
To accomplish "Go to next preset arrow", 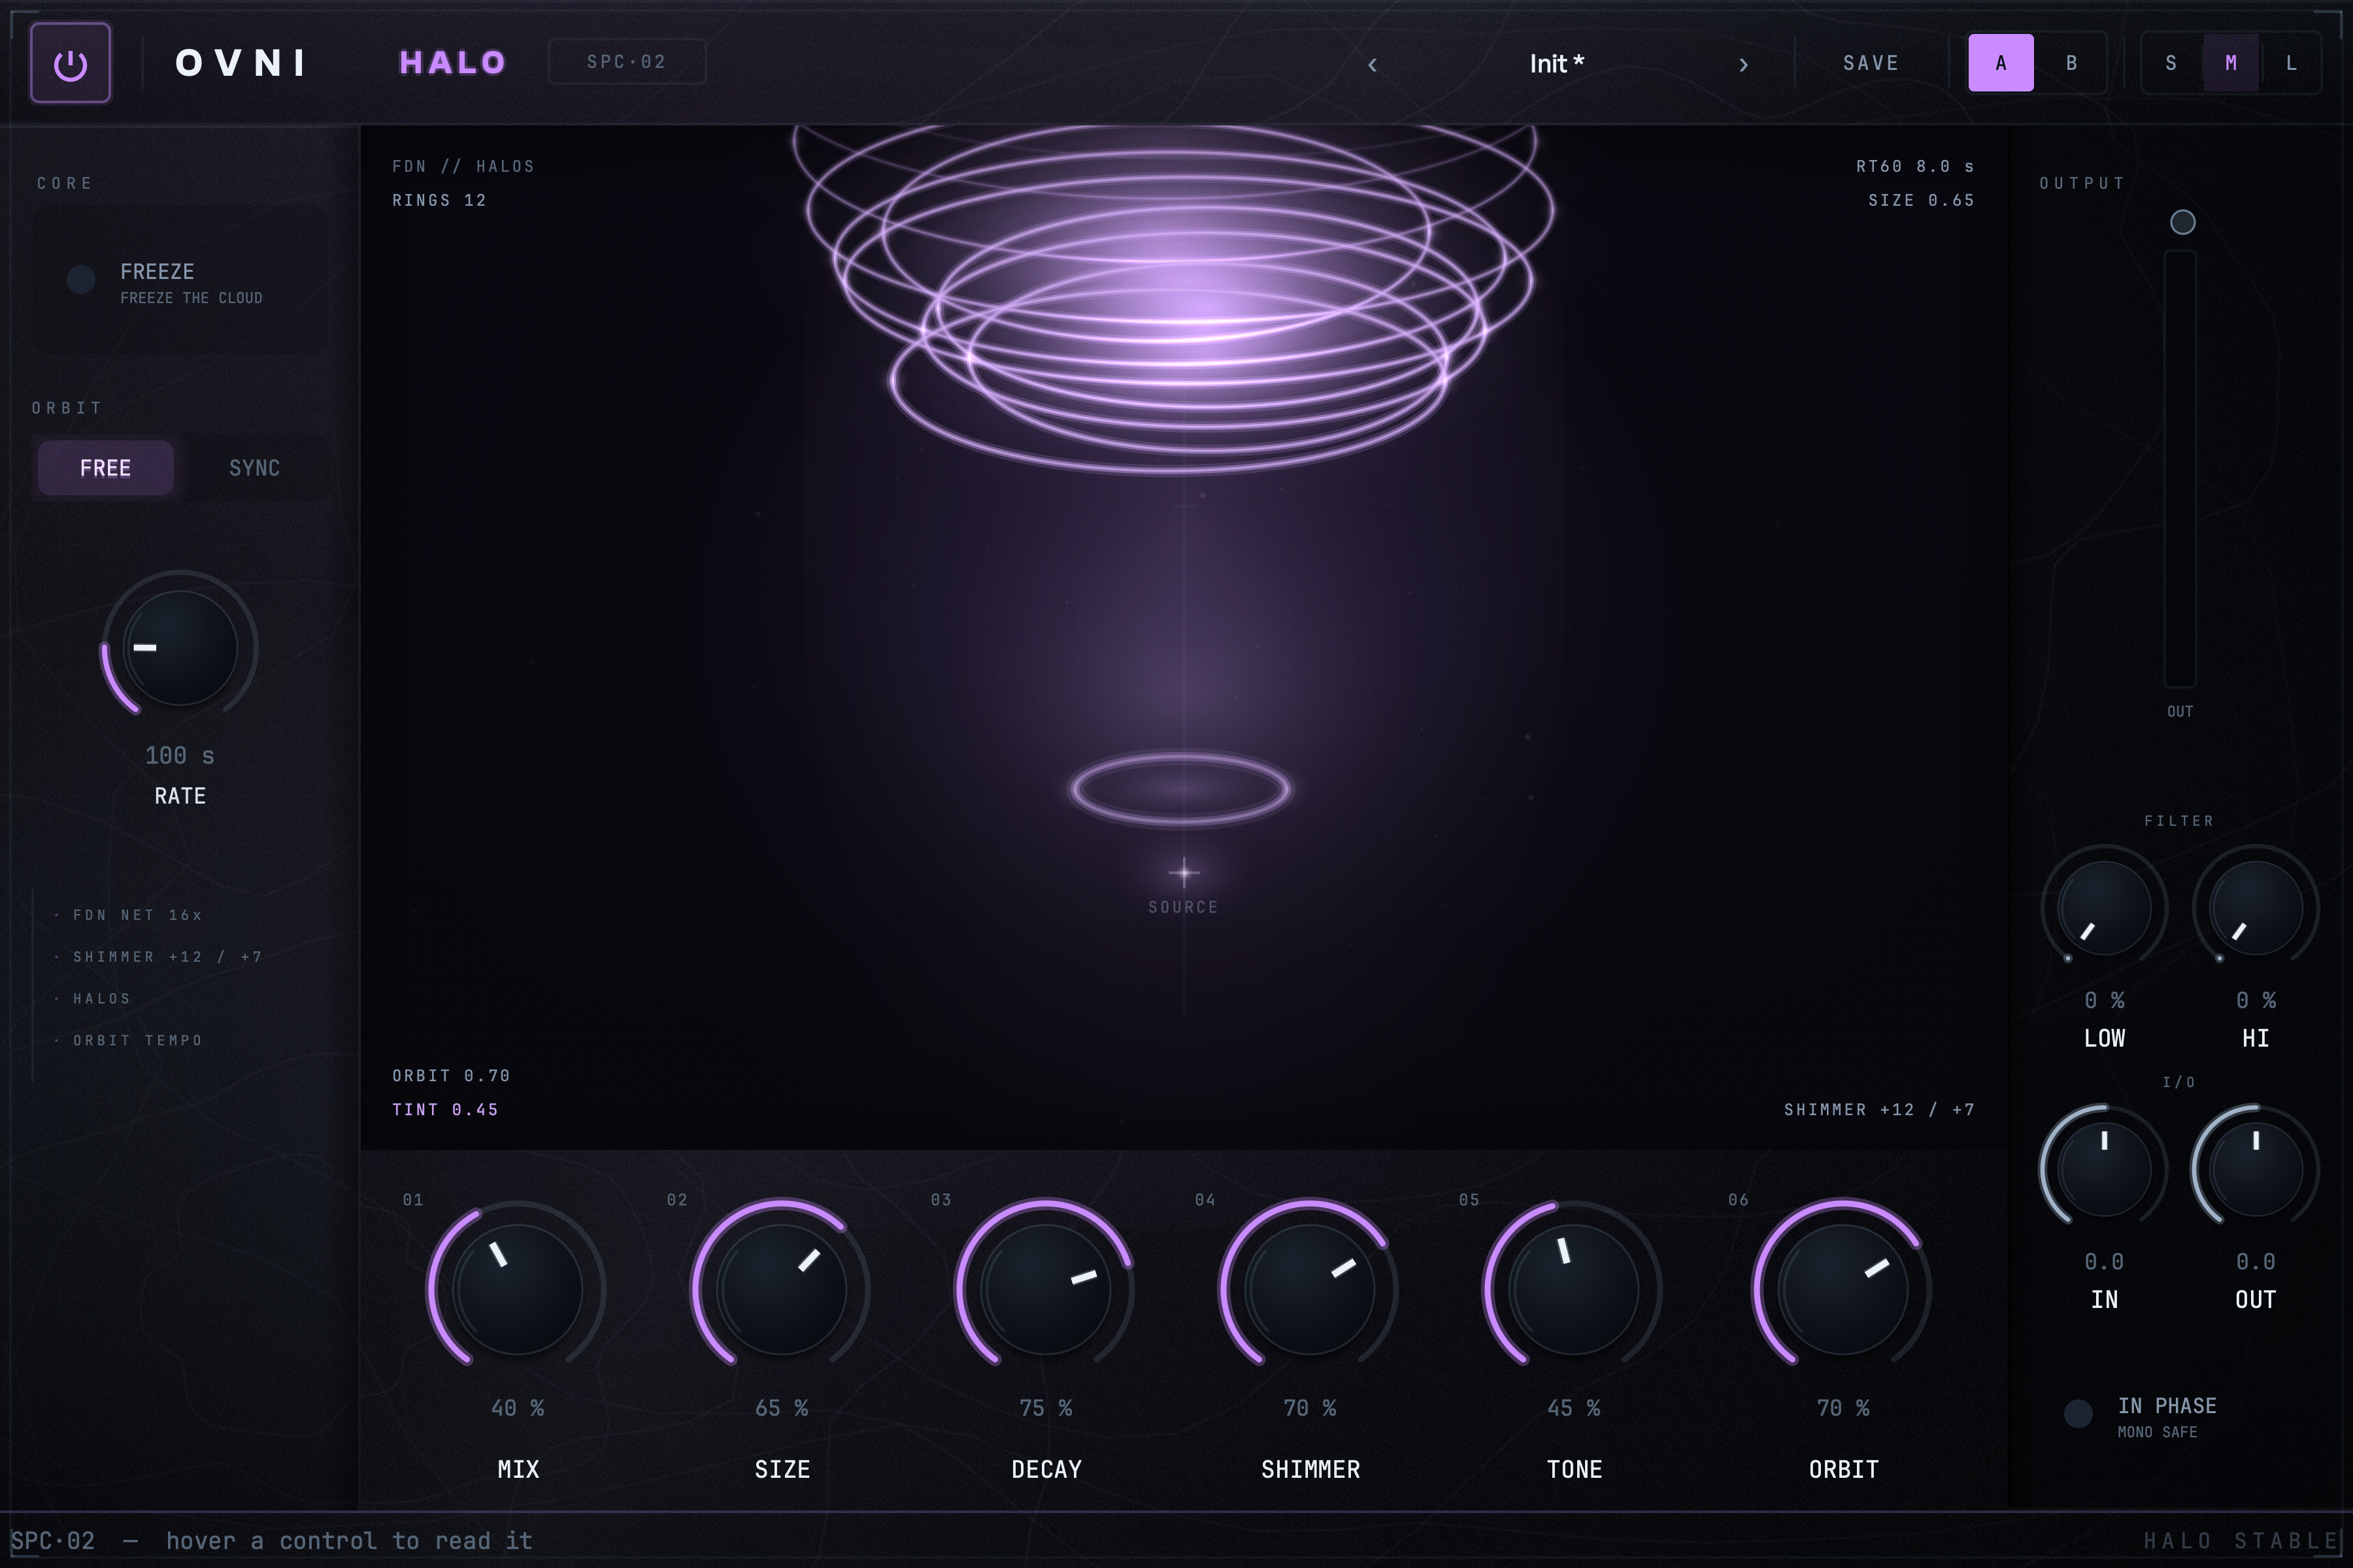I will (x=1743, y=64).
